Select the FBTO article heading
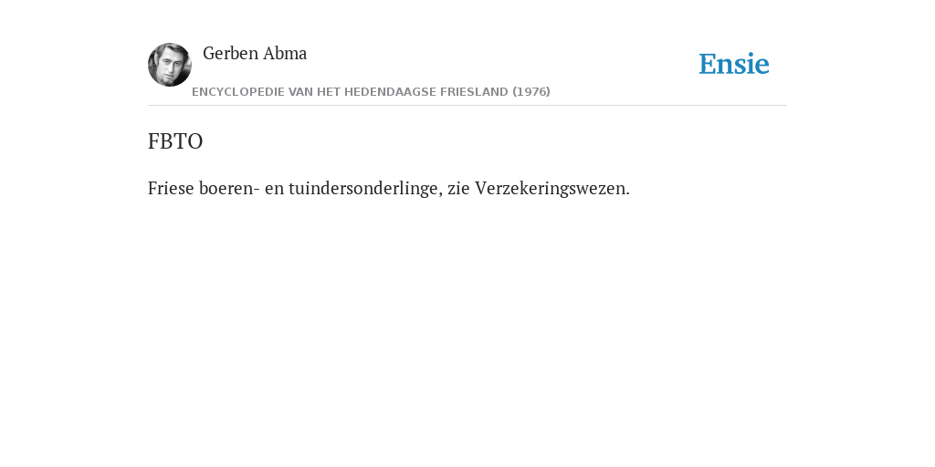 click(175, 141)
